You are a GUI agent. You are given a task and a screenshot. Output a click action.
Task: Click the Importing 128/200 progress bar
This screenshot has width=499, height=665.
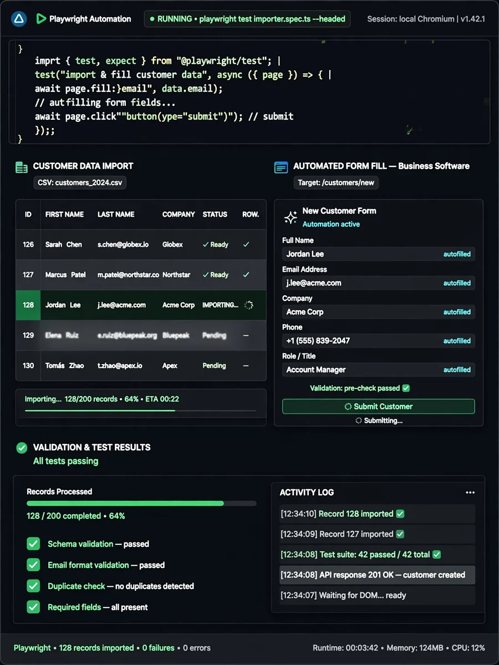tap(140, 411)
